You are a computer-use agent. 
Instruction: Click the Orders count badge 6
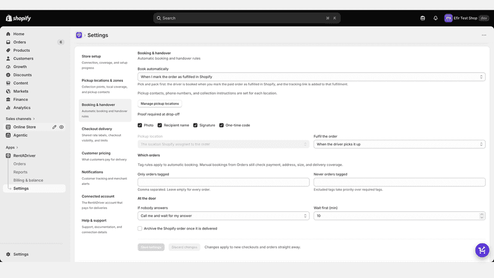[61, 42]
